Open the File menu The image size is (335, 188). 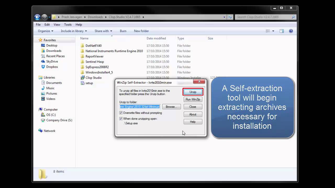click(x=38, y=25)
